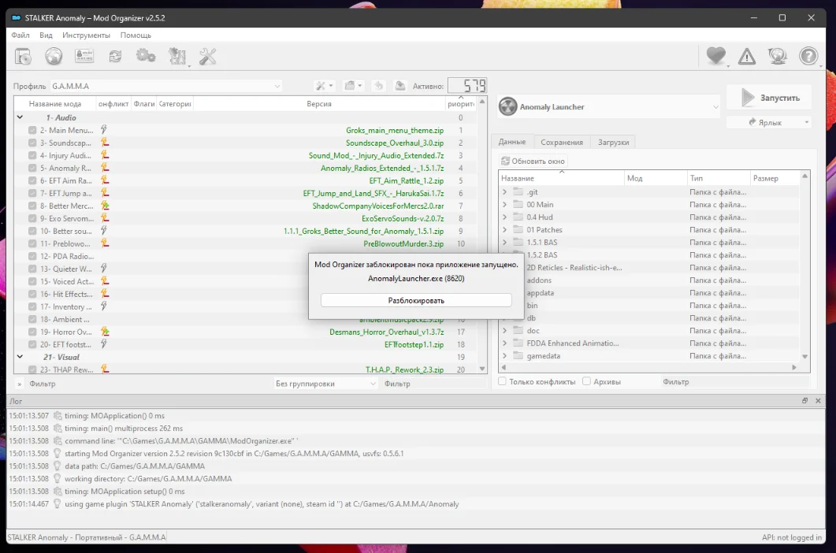This screenshot has width=836, height=553.
Task: Enable the Архивы checkbox
Action: (586, 381)
